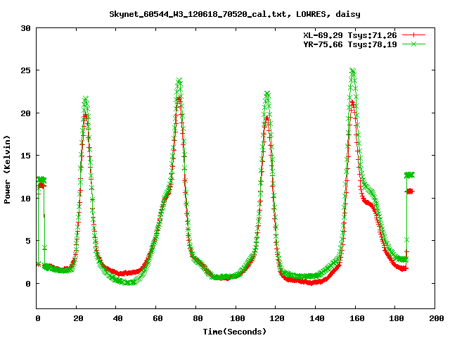Click the y-axis tick label '10'
The width and height of the screenshot is (450, 338).
click(26, 199)
